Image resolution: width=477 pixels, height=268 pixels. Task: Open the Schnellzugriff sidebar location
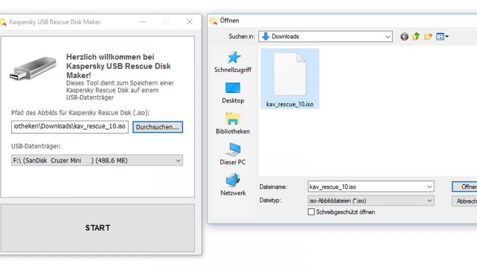point(233,62)
